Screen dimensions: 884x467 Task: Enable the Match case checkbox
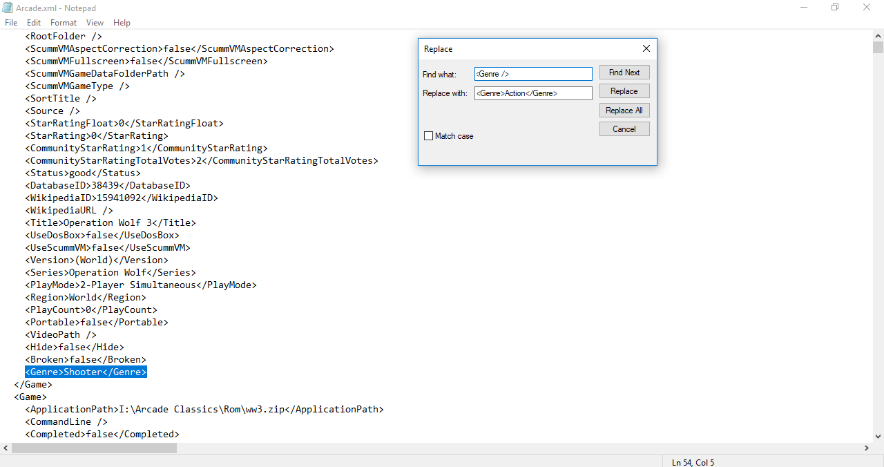tap(428, 136)
